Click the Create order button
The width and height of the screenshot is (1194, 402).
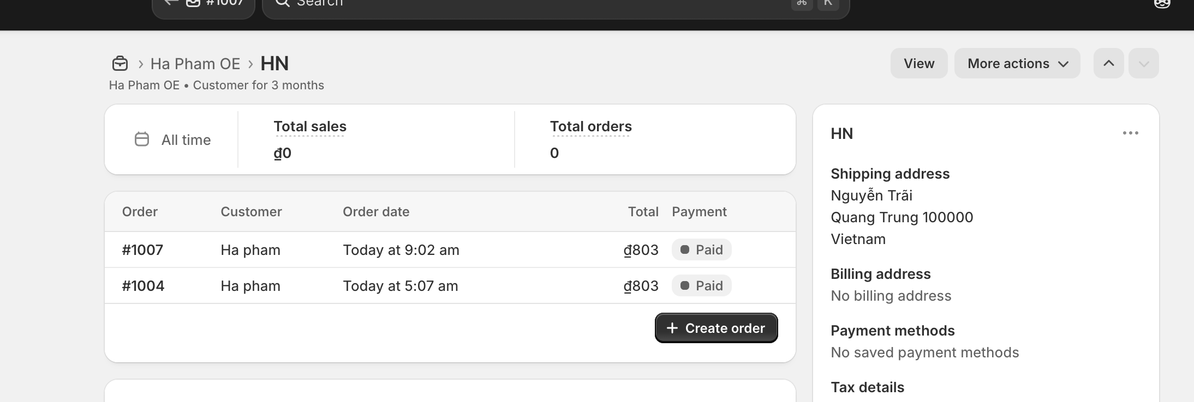716,328
